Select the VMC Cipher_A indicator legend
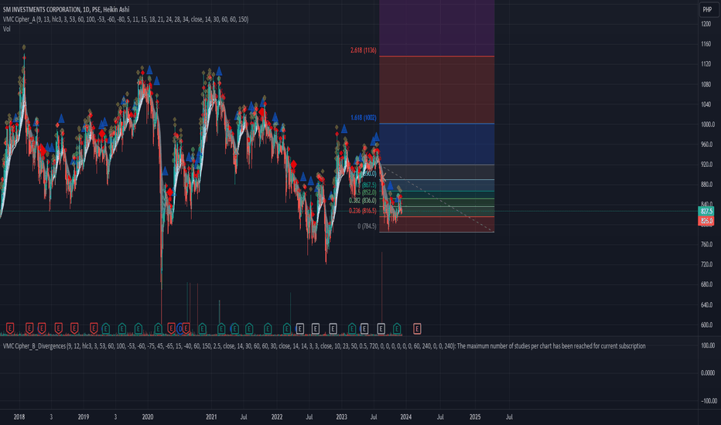The height and width of the screenshot is (425, 721). [x=125, y=19]
